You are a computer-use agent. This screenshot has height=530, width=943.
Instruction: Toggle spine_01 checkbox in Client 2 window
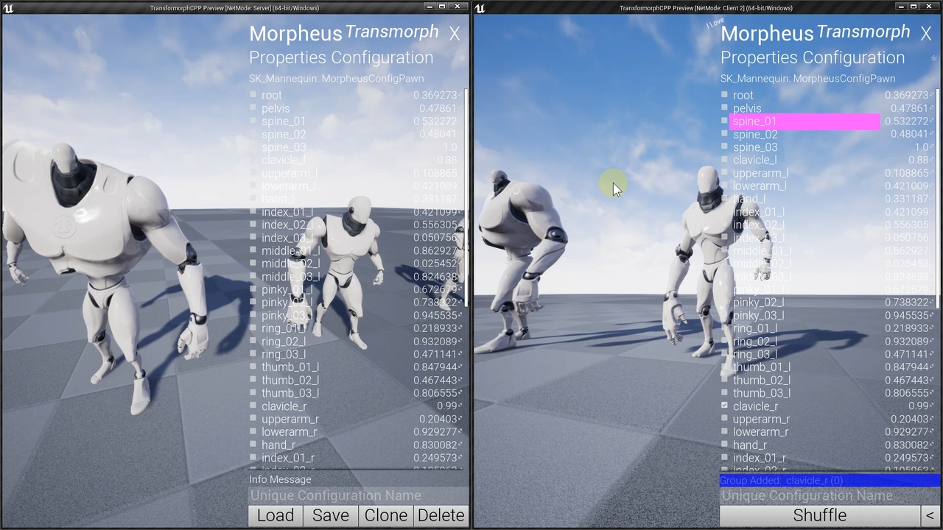(x=724, y=121)
